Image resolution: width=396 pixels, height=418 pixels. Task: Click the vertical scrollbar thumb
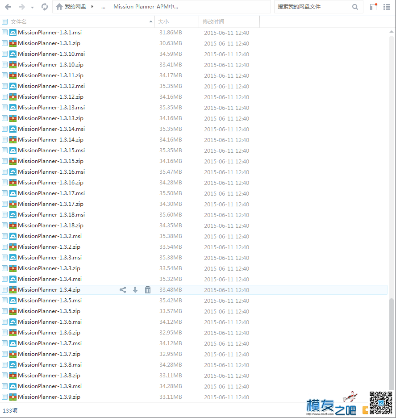(391, 344)
